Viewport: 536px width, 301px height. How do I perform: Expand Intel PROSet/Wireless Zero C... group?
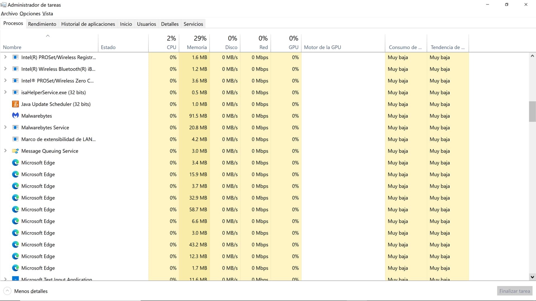click(5, 81)
